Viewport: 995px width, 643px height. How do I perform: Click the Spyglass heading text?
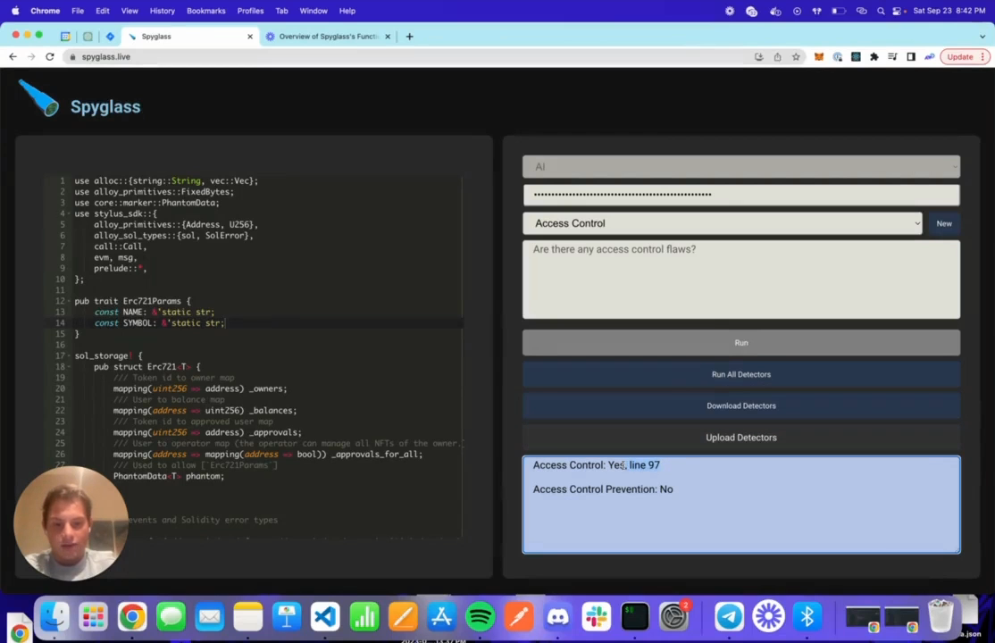coord(105,106)
